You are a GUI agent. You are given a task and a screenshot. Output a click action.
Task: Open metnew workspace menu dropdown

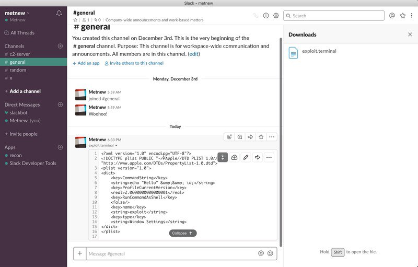(17, 13)
